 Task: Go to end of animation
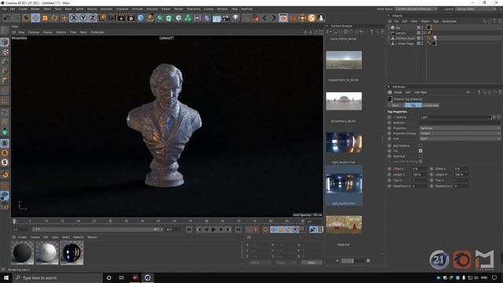coord(238,230)
